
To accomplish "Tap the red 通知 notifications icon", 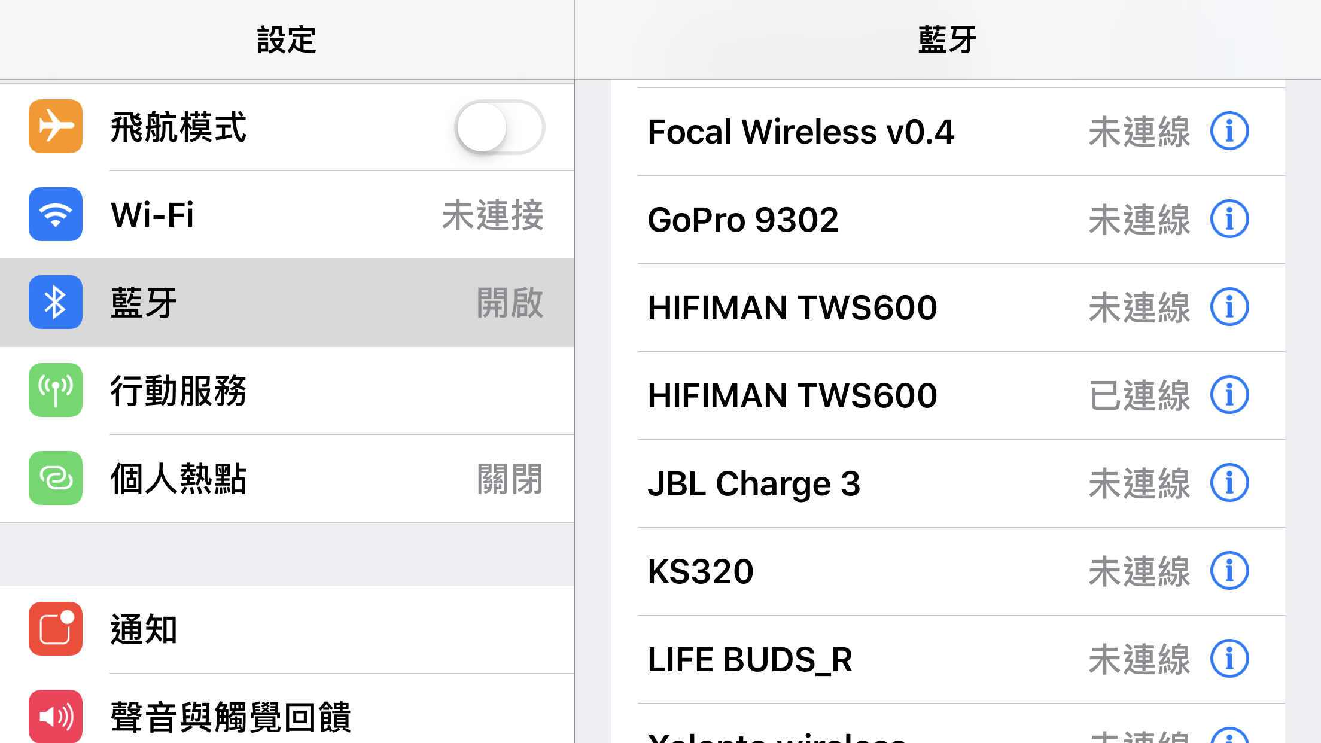I will click(x=56, y=629).
